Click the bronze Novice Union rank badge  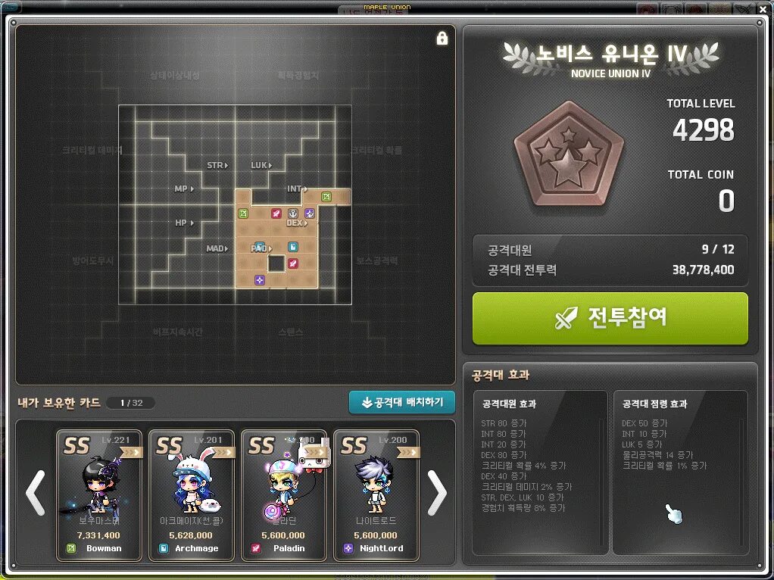[x=569, y=154]
